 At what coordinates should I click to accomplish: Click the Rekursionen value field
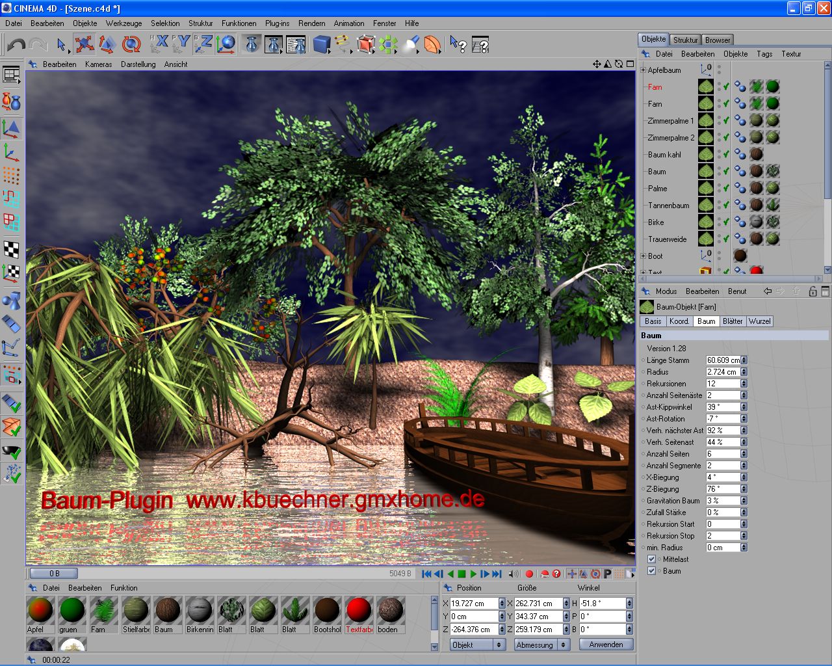pos(723,383)
